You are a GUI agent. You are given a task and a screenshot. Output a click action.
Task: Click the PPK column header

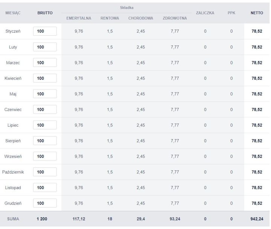click(x=231, y=13)
